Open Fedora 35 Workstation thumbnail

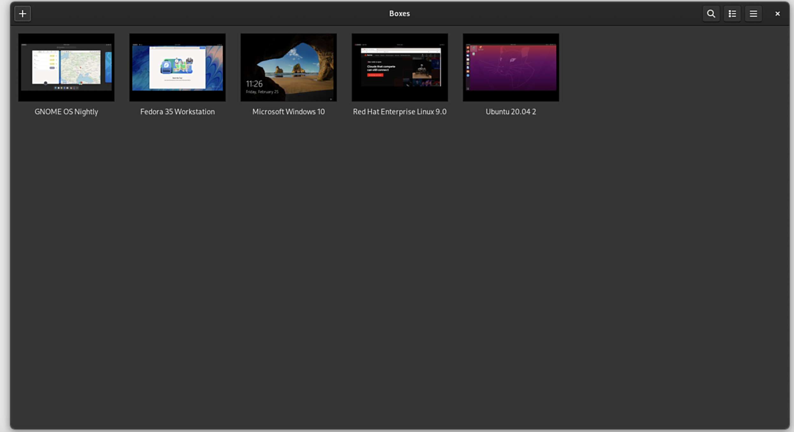[x=177, y=68]
